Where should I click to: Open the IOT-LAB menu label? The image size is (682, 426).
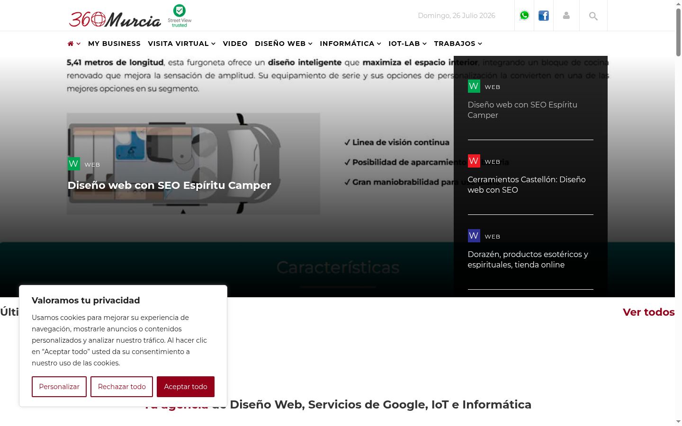pyautogui.click(x=404, y=44)
